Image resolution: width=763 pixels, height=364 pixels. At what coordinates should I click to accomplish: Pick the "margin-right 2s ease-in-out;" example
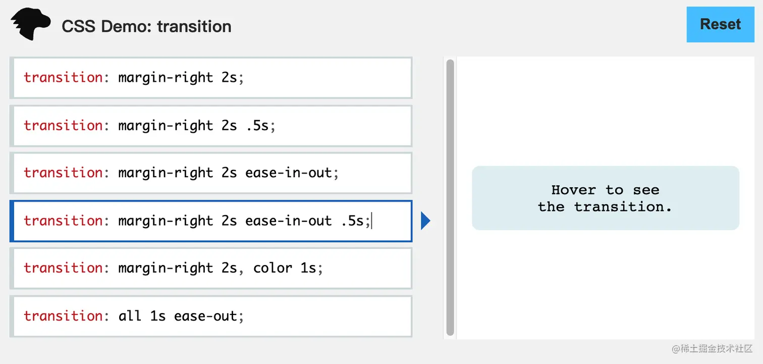(x=211, y=173)
